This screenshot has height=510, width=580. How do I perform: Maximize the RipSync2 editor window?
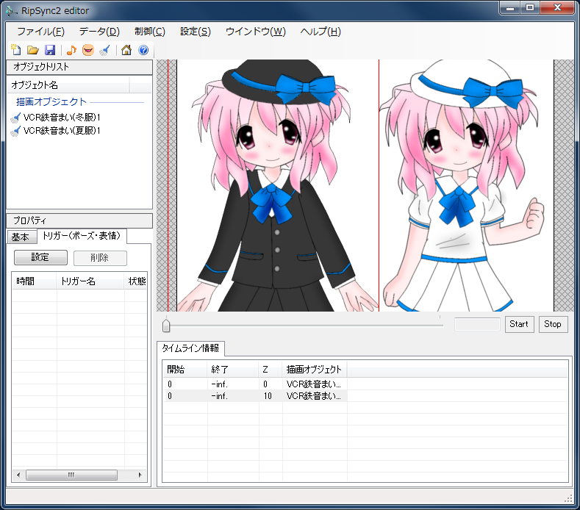(530, 8)
